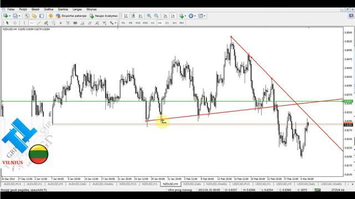The height and width of the screenshot is (199, 355).
Task: Select the green horizontal line's price label
Action: click(348, 101)
